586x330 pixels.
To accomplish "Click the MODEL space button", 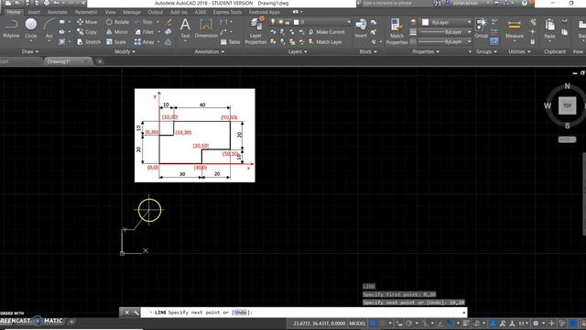I will coord(357,324).
